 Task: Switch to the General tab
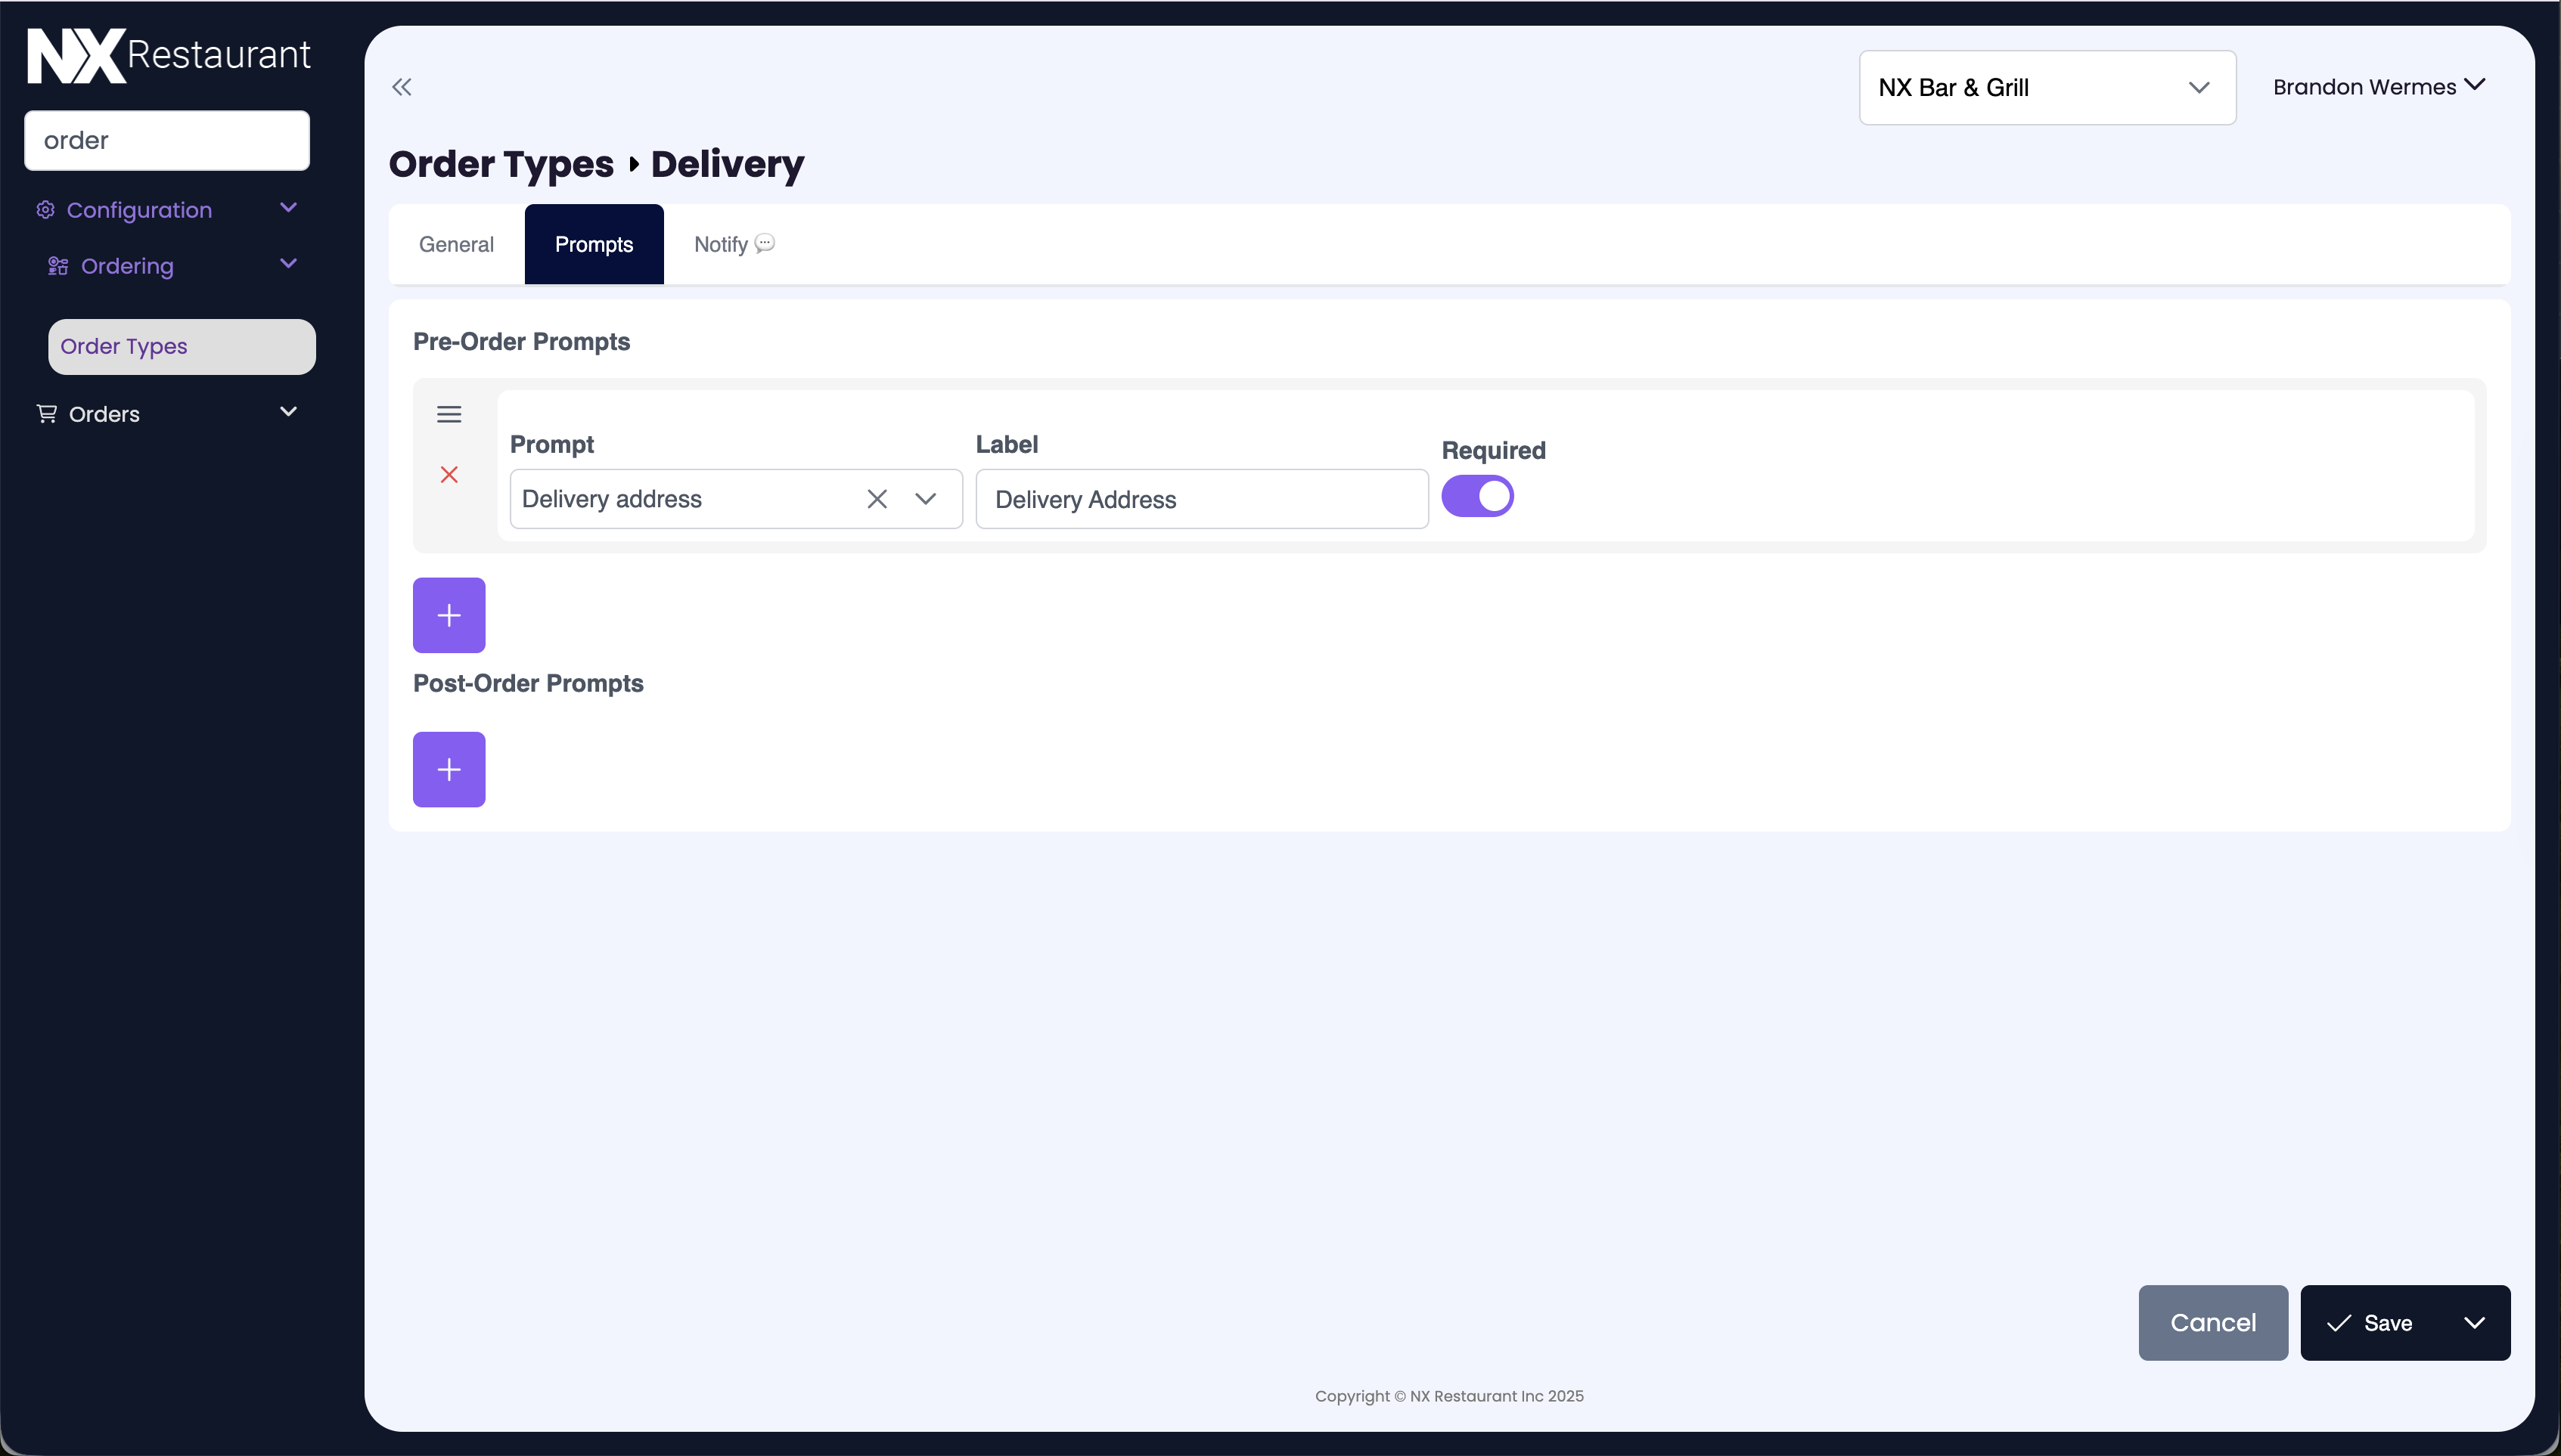456,244
